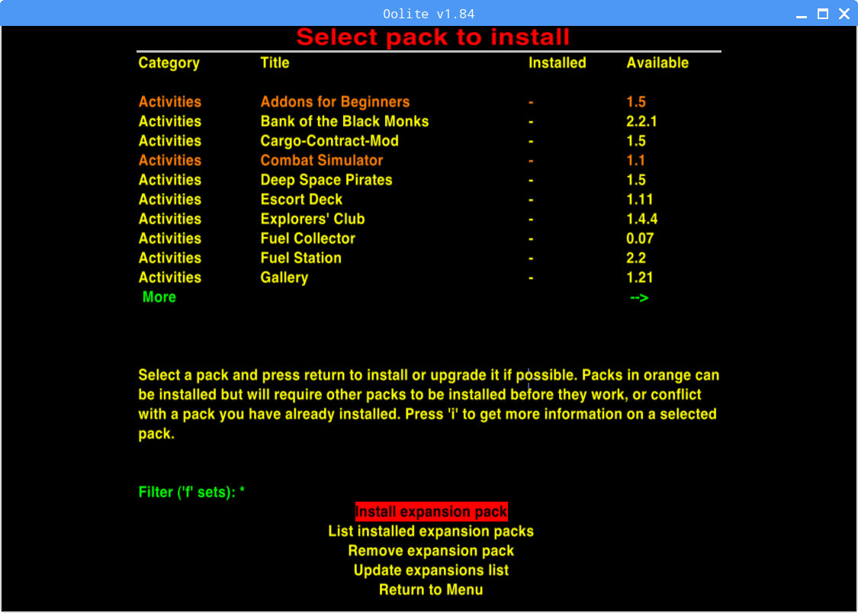Pick the Fuel Collector pack

307,239
